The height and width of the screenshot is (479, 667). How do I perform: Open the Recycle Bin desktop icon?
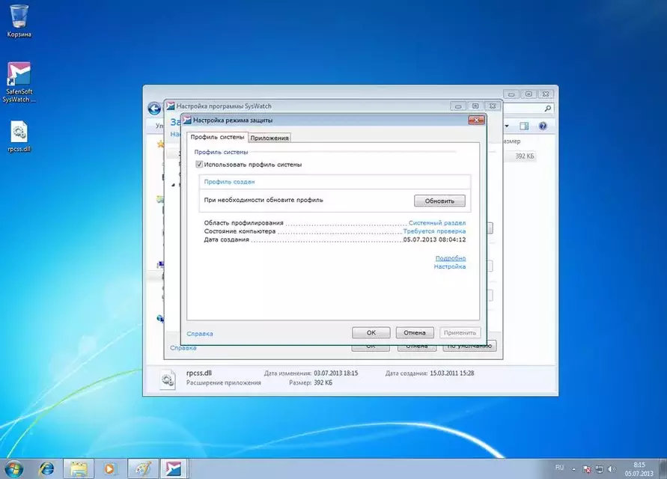[19, 21]
